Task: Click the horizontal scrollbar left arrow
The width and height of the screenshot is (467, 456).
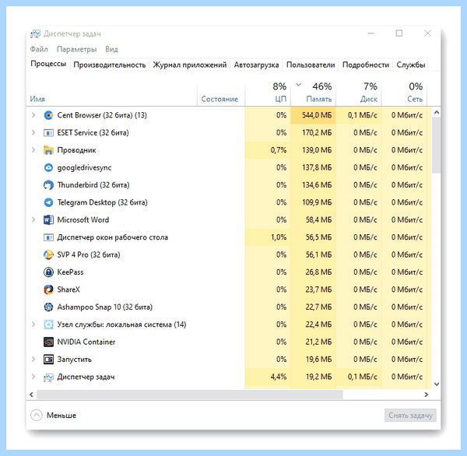Action: (31, 395)
